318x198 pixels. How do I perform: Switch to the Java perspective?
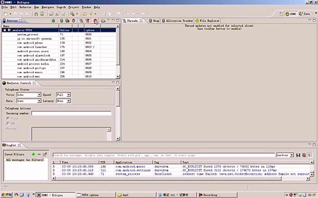[x=304, y=14]
